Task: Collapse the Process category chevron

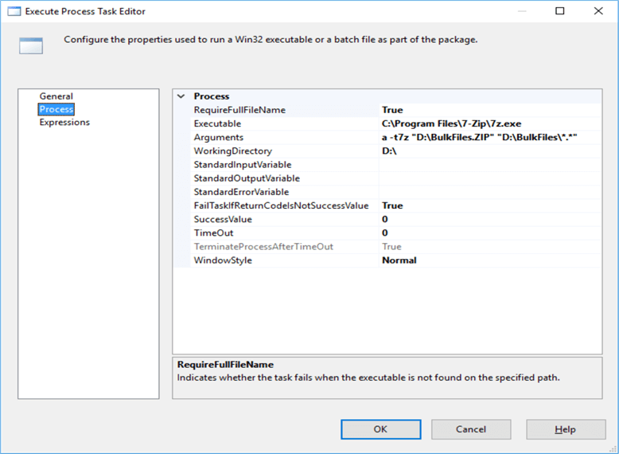Action: click(x=182, y=96)
